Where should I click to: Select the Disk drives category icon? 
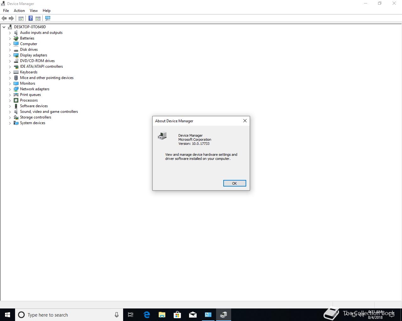16,50
